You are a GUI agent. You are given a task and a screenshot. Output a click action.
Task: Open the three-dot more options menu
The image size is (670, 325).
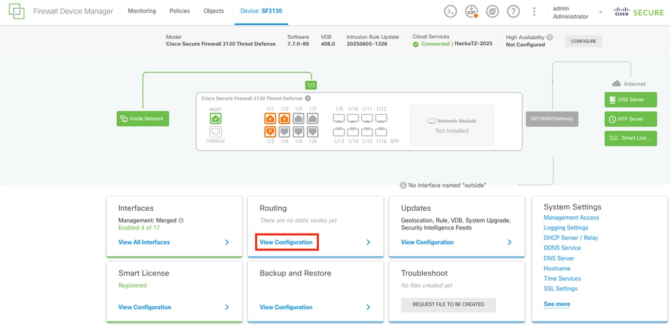point(534,11)
